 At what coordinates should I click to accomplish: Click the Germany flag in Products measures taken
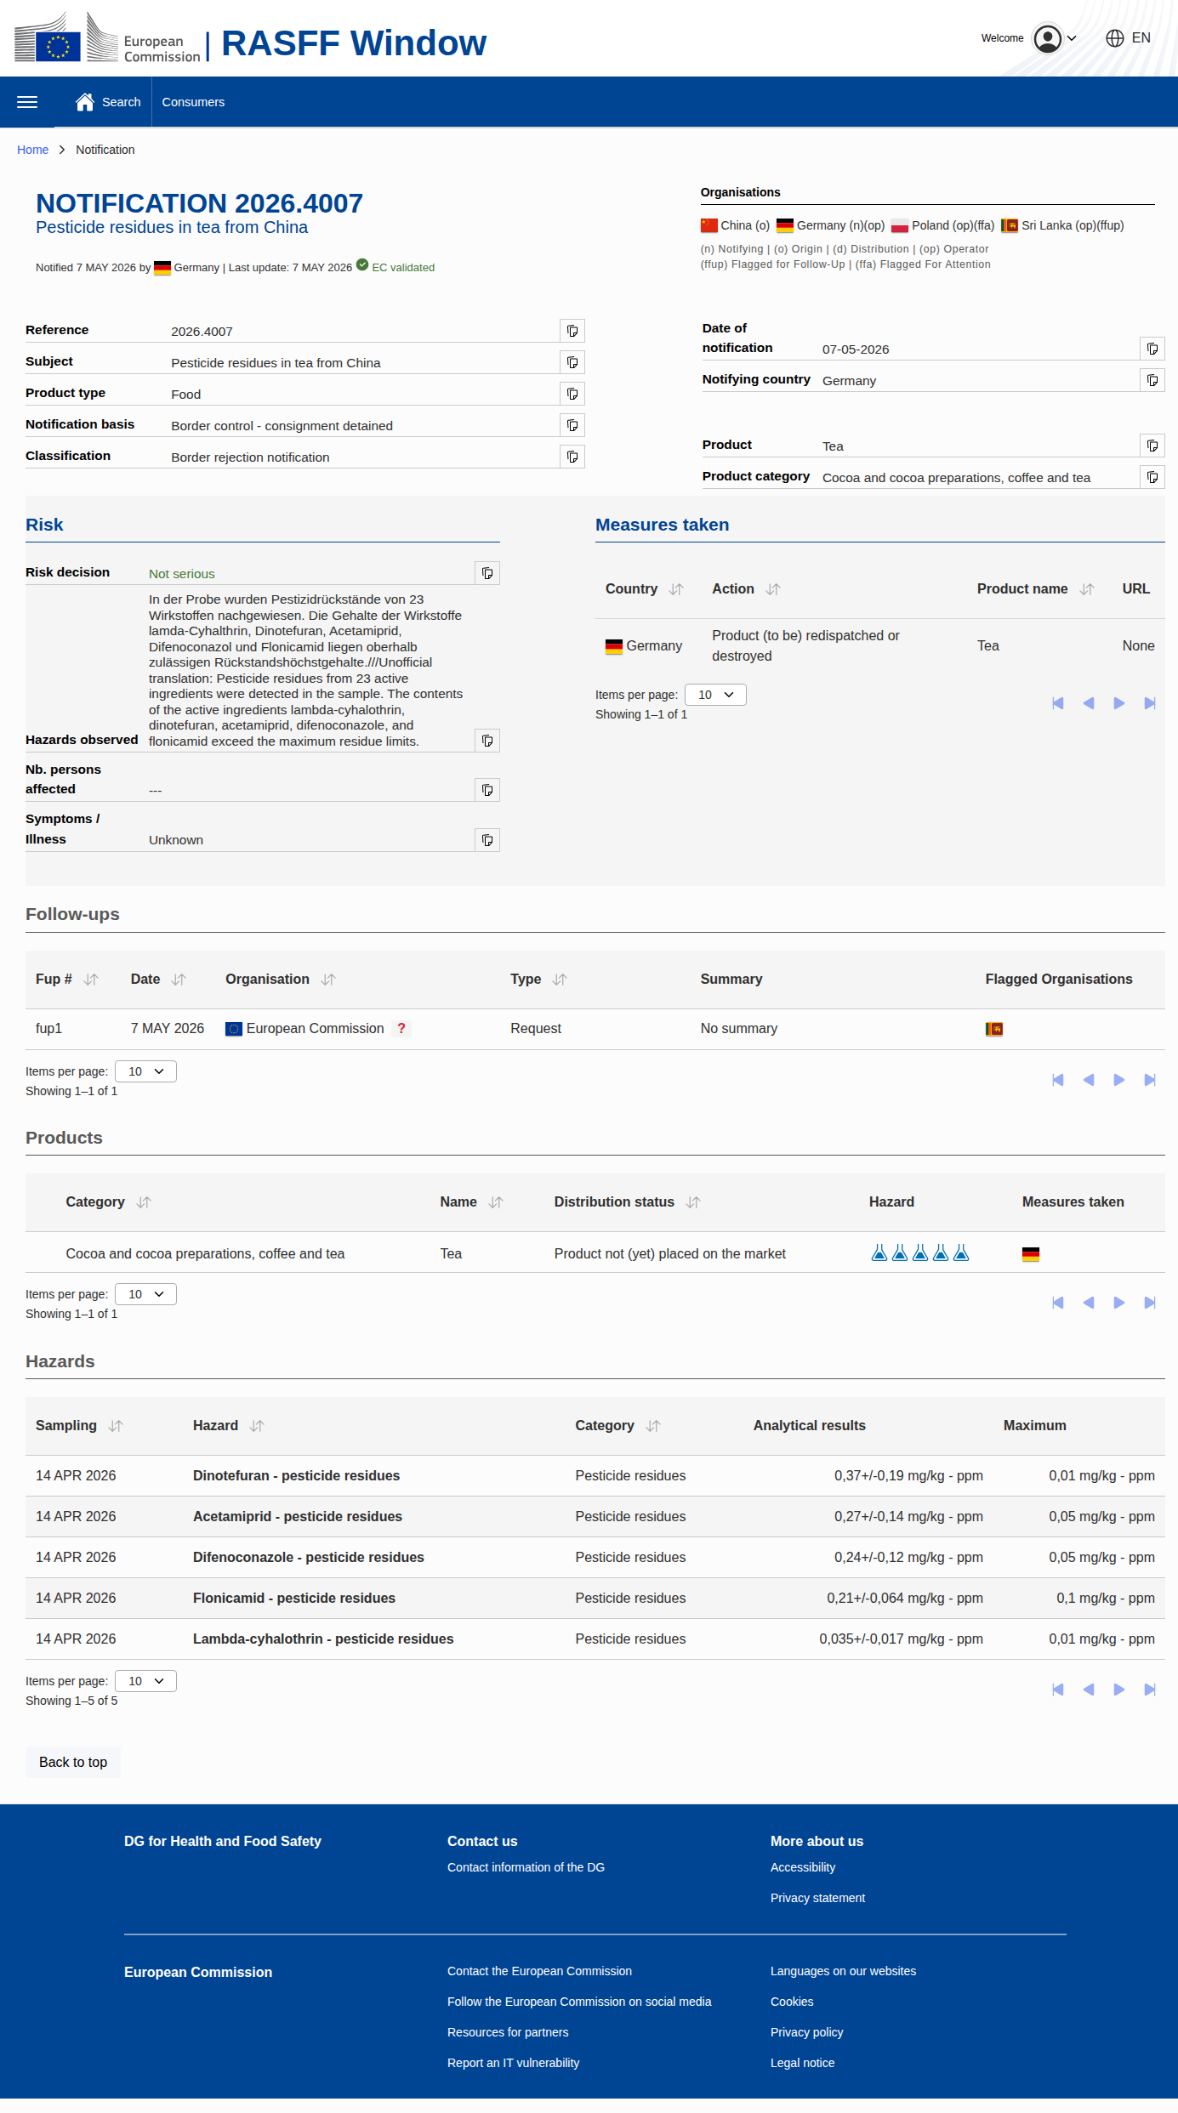1031,1254
